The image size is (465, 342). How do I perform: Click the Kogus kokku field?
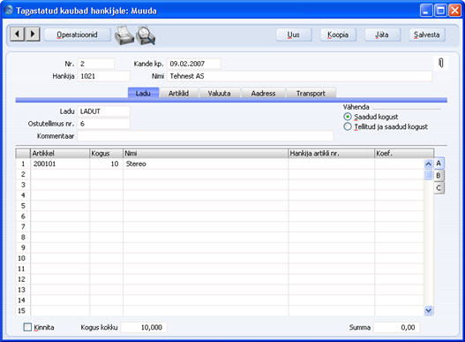tap(144, 328)
